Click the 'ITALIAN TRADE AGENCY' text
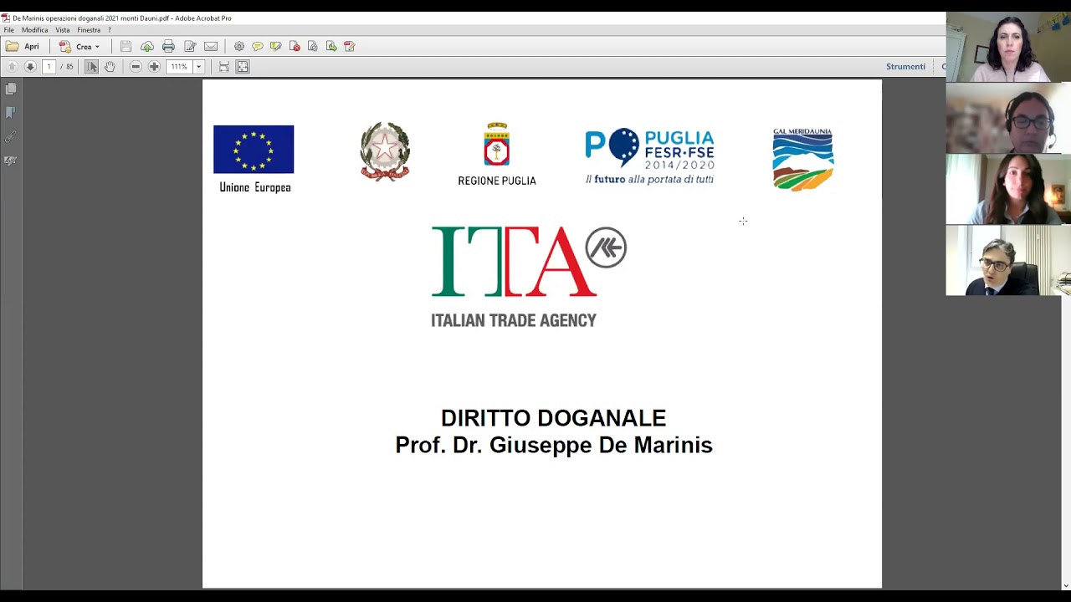 point(514,320)
